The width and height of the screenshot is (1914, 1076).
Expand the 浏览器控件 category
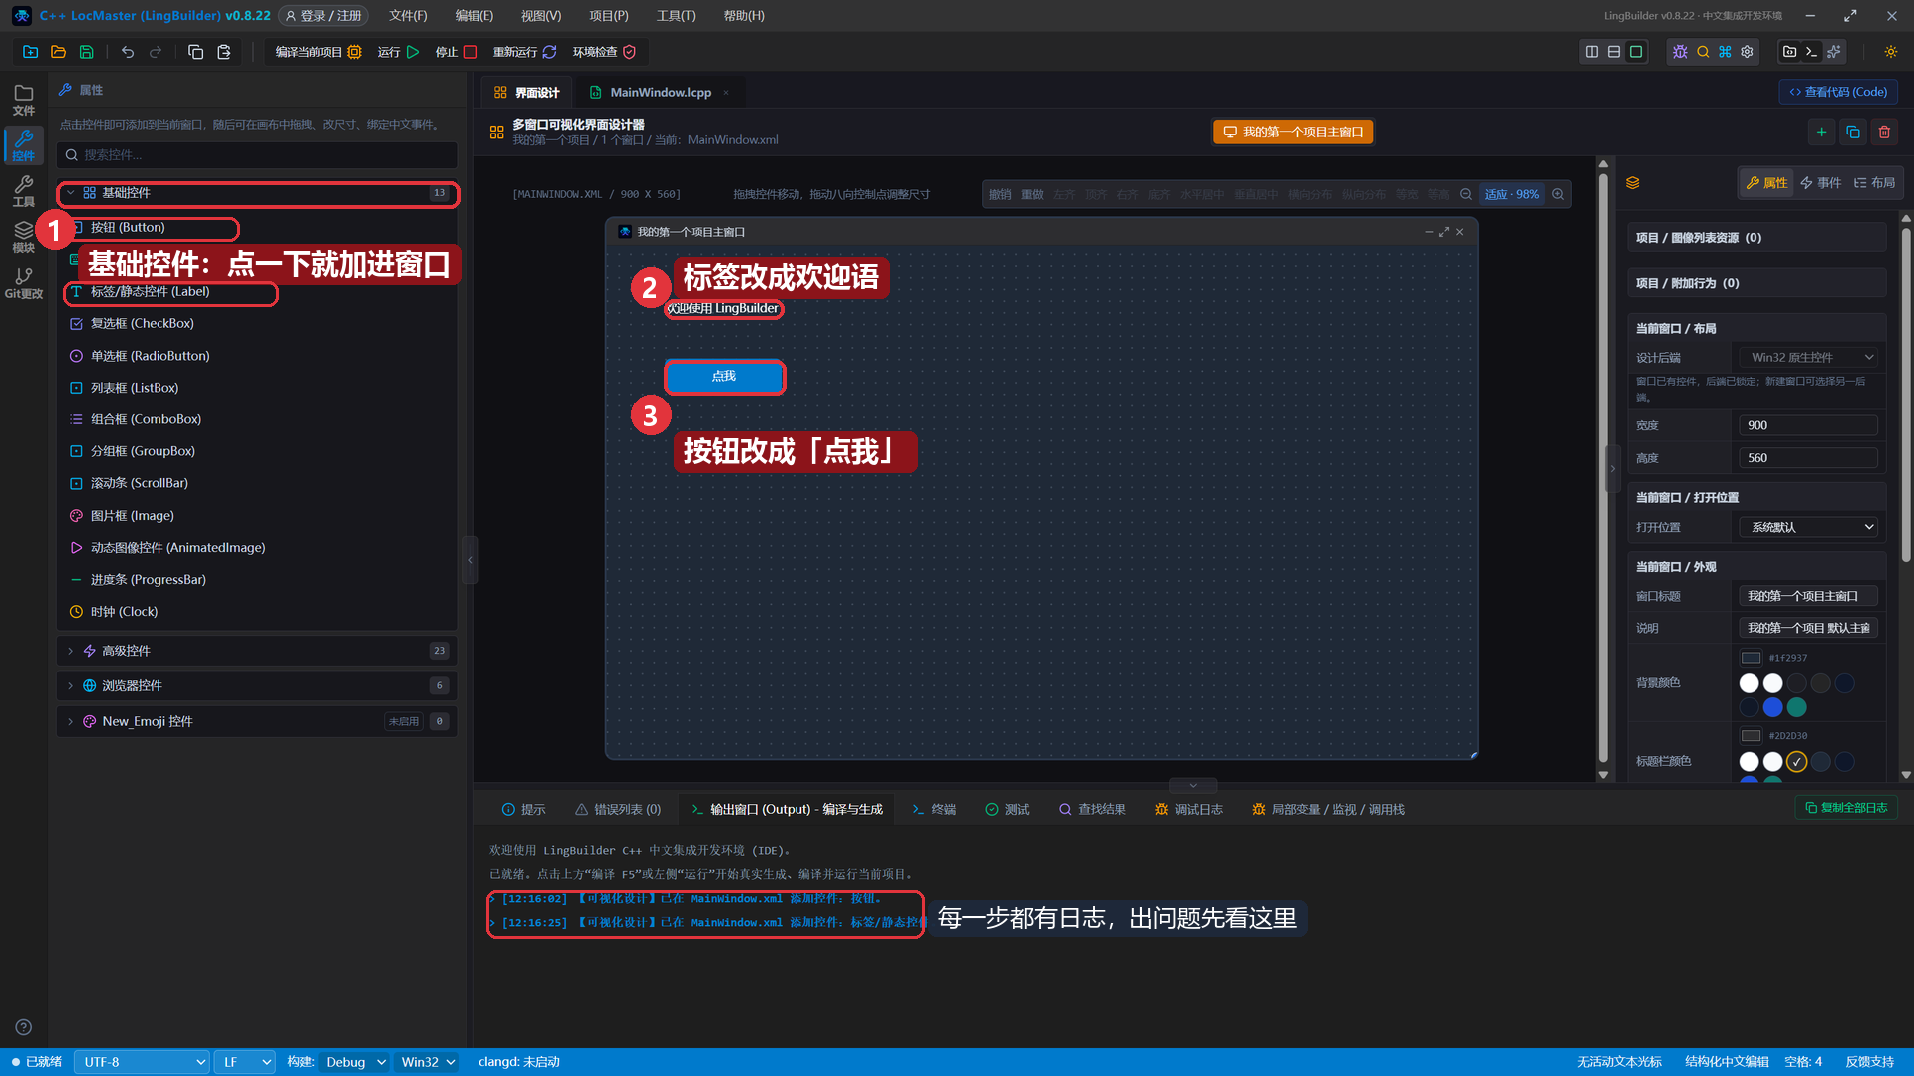[257, 685]
